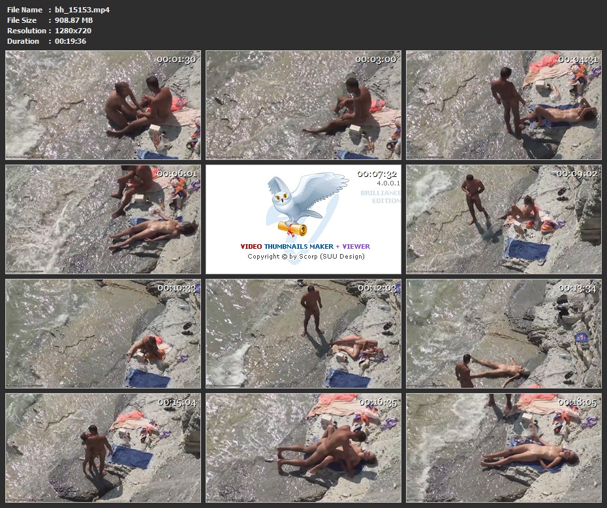This screenshot has height=508, width=607.
Task: Click the duration value 00:19:36
Action: click(70, 41)
